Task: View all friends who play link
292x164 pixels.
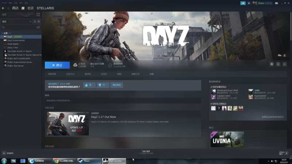Action: click(x=273, y=117)
